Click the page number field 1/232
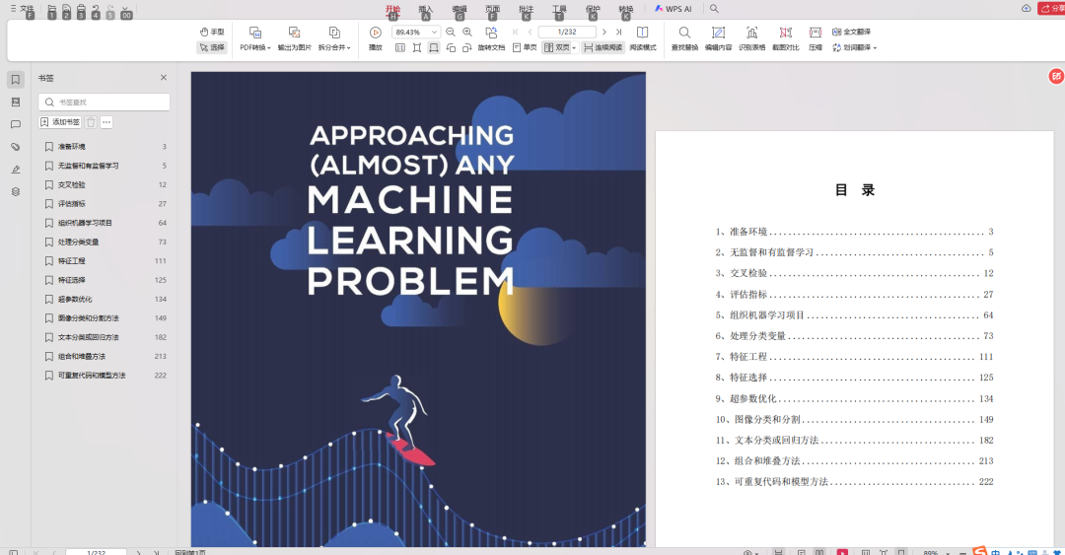 (567, 32)
